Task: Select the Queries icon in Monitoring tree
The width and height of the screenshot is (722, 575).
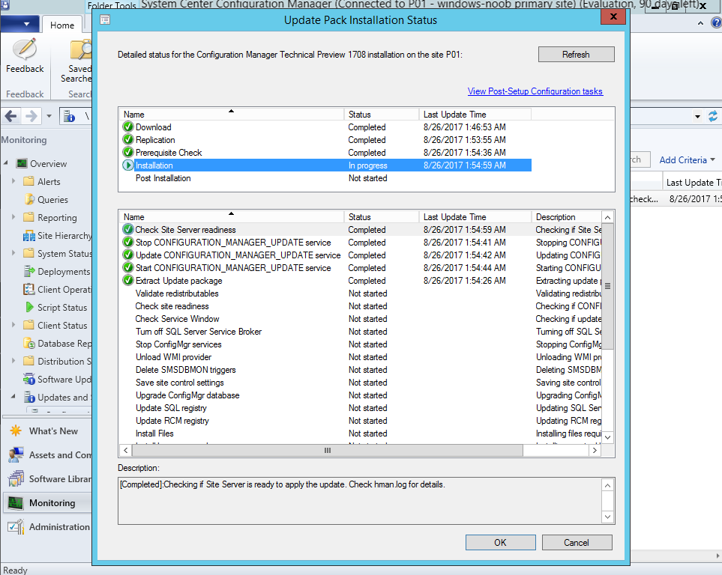Action: 29,199
